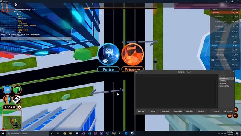This screenshot has width=241, height=136.
Task: Open the game settings gear icon
Action: click(x=20, y=107)
